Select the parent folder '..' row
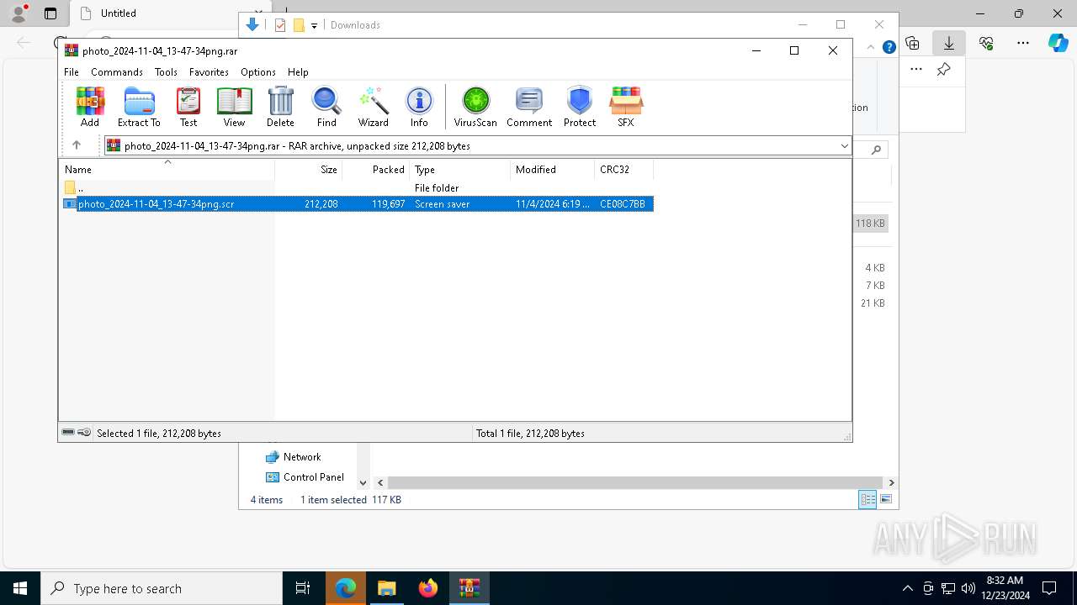 [356, 188]
